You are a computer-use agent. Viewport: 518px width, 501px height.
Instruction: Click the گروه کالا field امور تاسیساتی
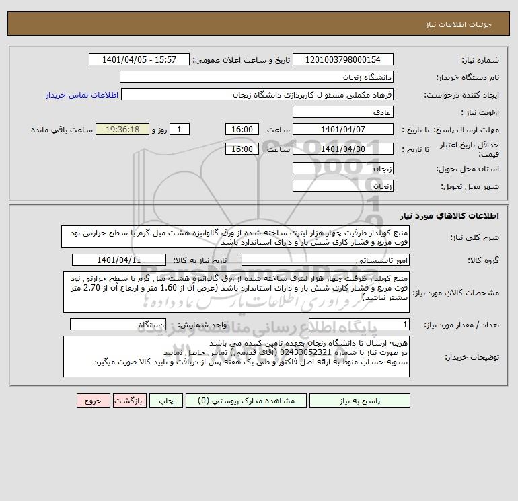point(326,260)
